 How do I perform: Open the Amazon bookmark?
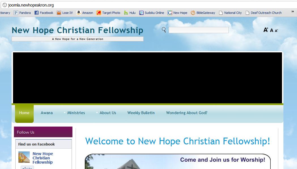tap(85, 13)
